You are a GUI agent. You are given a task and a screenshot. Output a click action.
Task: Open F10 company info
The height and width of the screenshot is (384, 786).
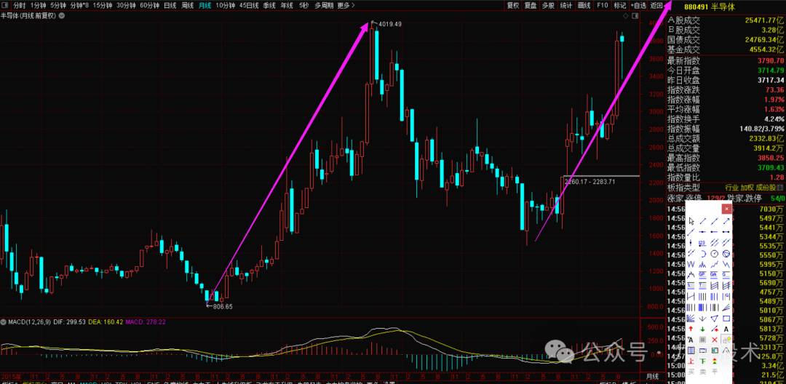tap(603, 5)
